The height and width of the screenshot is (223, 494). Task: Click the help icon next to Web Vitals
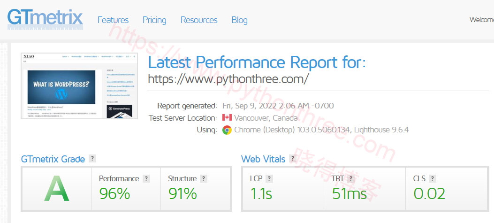(293, 158)
